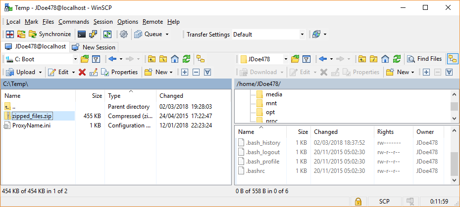Viewport: 460px width, 207px height.
Task: Toggle the remote directory tree view
Action: click(453, 59)
